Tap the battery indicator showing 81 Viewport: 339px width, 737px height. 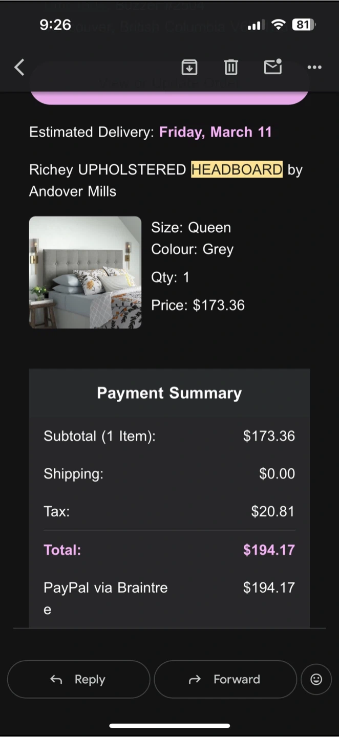[304, 25]
